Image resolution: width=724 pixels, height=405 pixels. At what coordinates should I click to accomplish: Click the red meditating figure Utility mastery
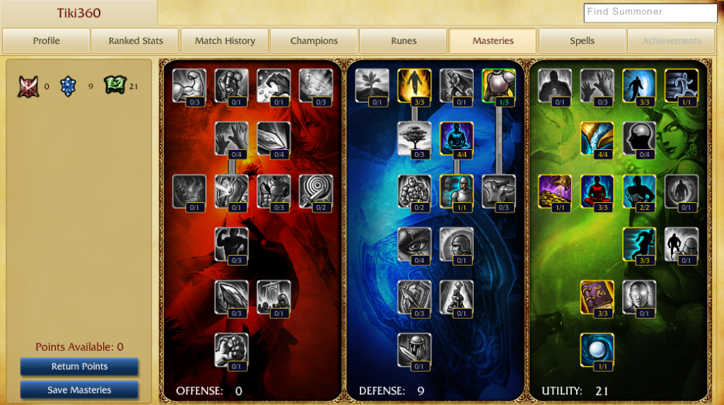click(597, 192)
